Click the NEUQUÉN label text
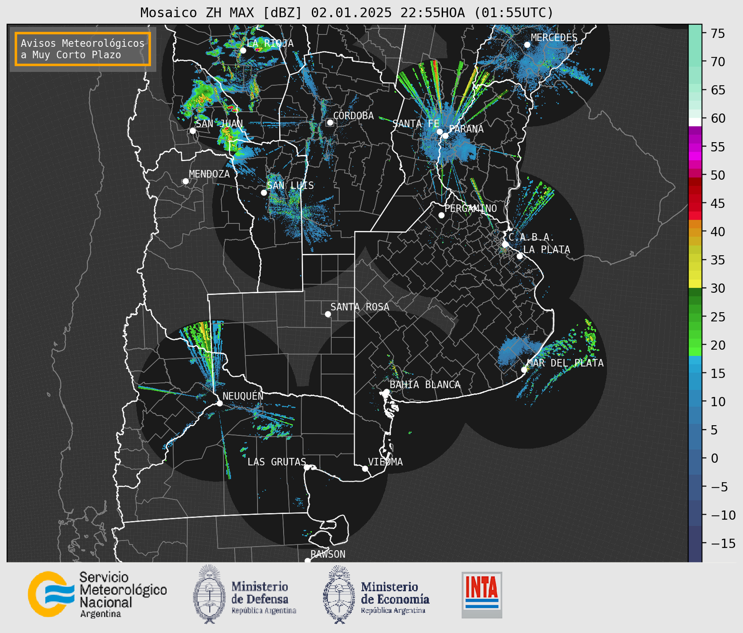The height and width of the screenshot is (633, 743). point(243,396)
